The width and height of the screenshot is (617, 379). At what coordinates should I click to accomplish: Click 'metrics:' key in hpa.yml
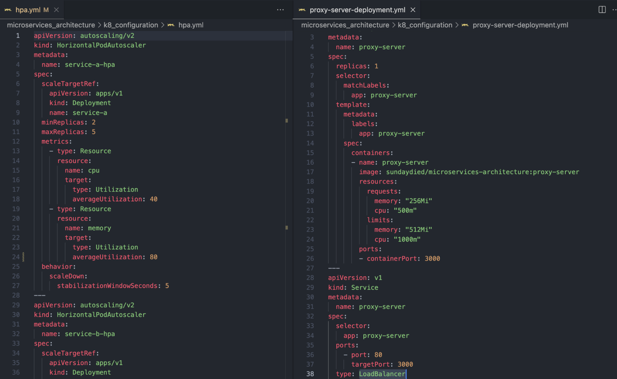point(57,141)
